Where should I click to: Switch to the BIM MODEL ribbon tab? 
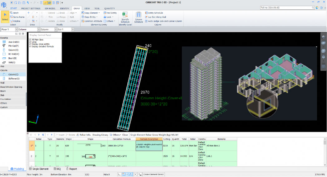(50, 8)
